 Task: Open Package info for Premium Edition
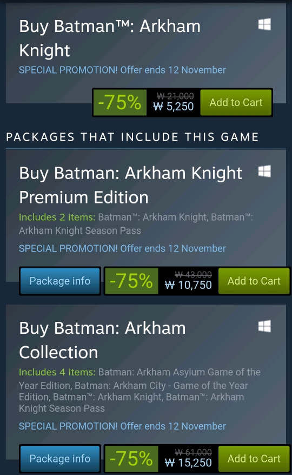coord(60,281)
